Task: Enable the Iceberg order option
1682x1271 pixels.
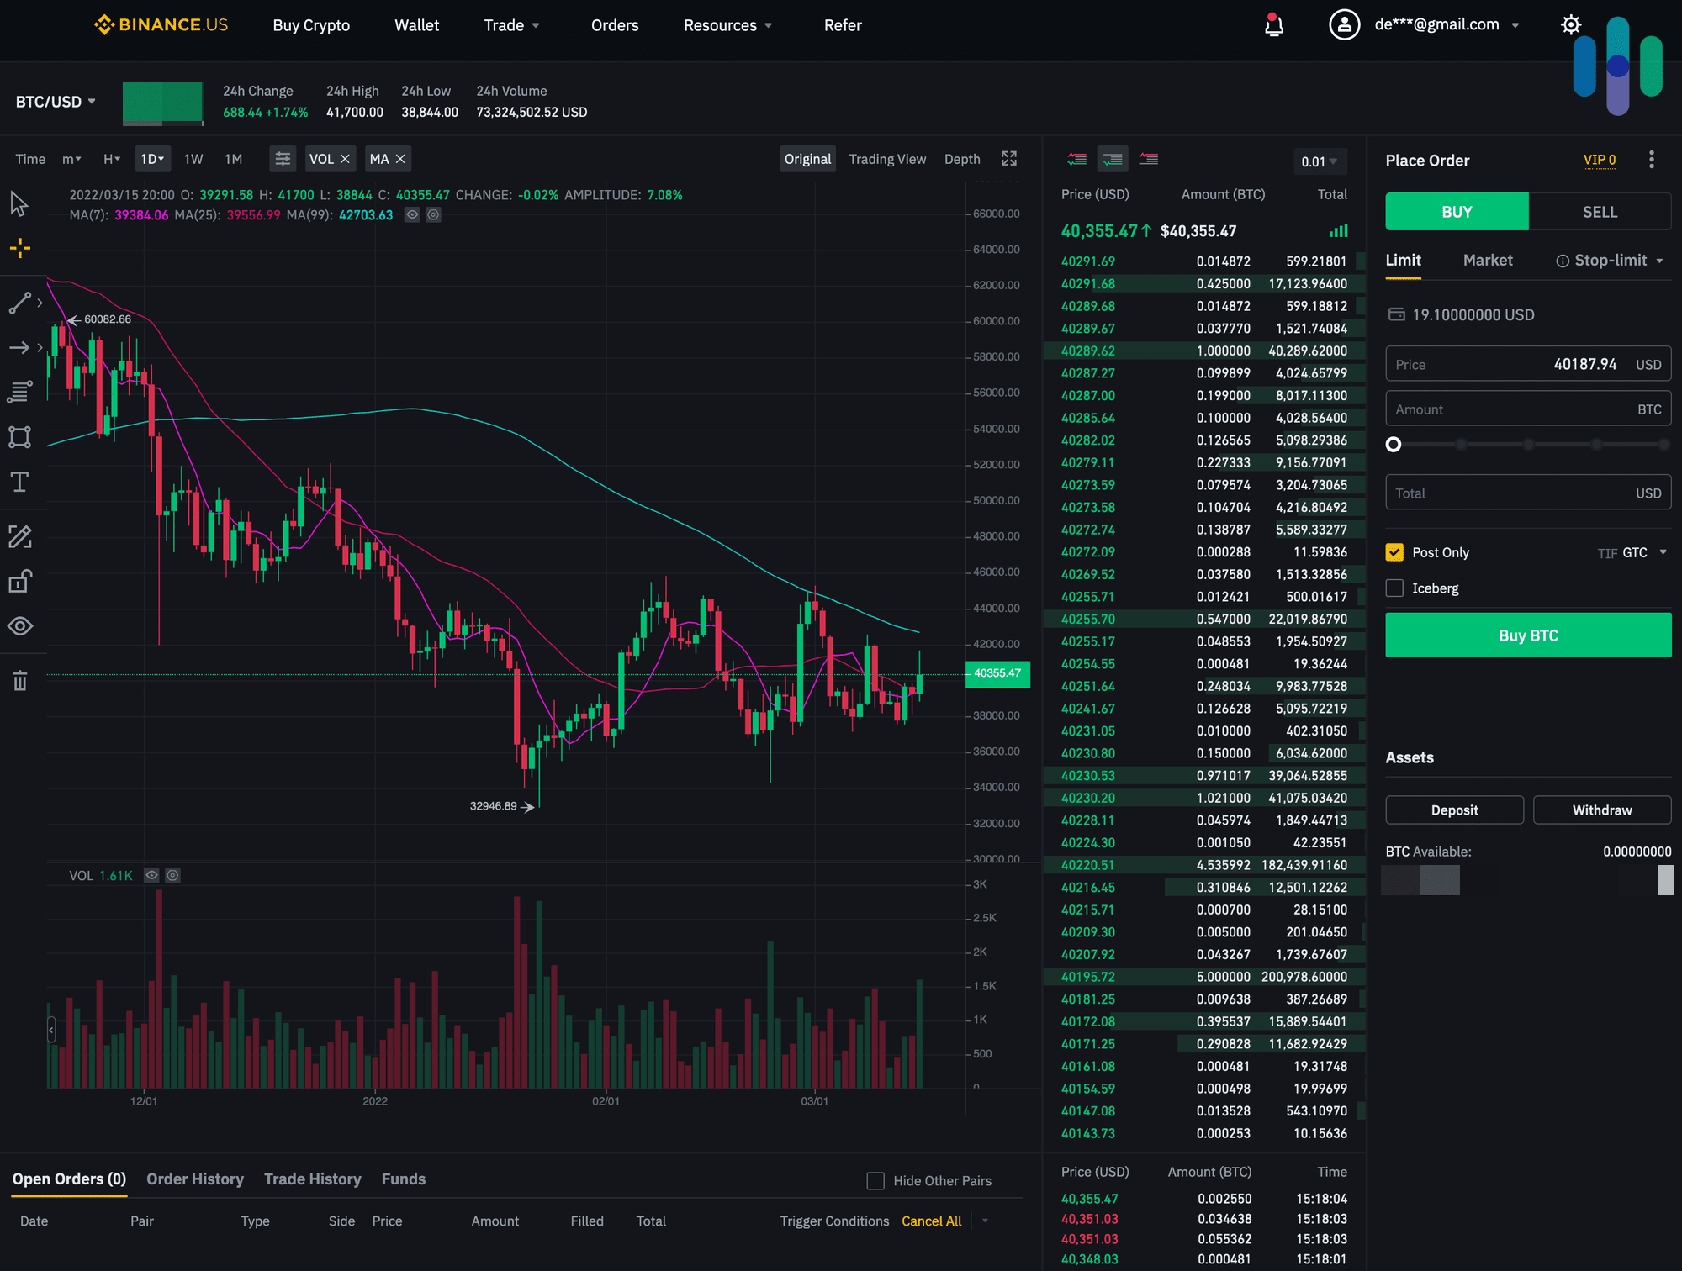Action: (x=1394, y=588)
